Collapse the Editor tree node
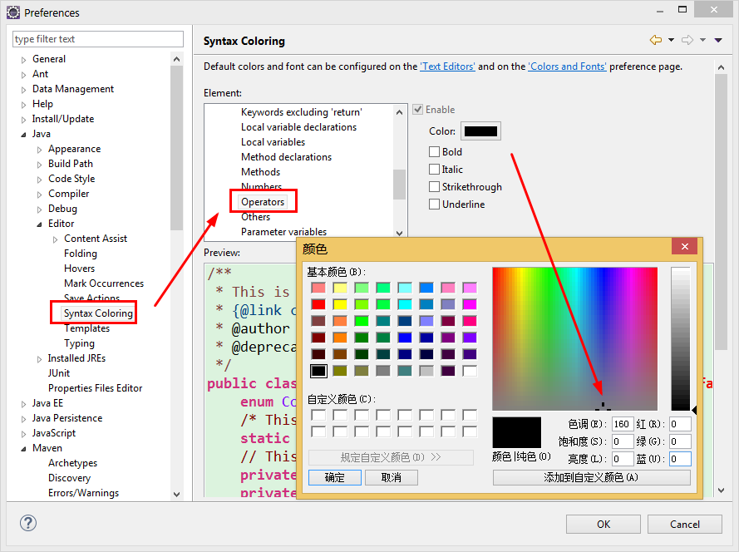This screenshot has height=552, width=739. [40, 224]
